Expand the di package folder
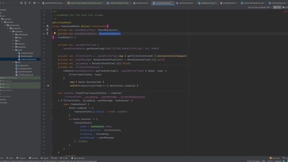Image resolution: width=288 pixels, height=162 pixels. (13, 41)
